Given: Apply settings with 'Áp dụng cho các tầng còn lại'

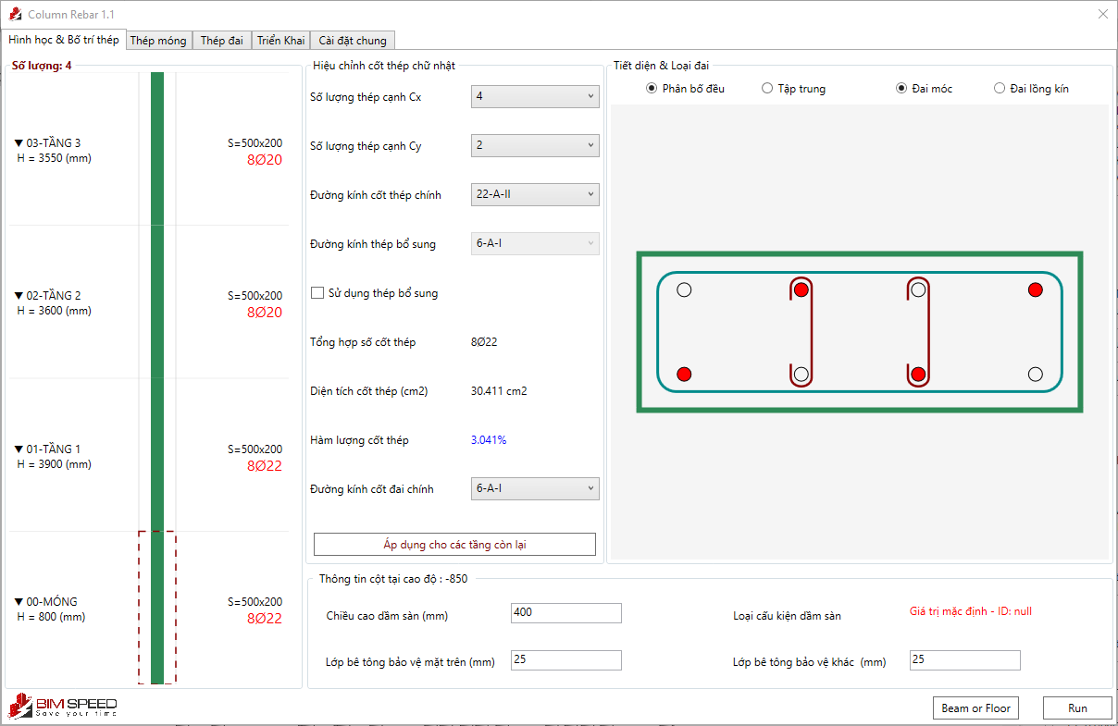Looking at the screenshot, I should click(x=454, y=544).
